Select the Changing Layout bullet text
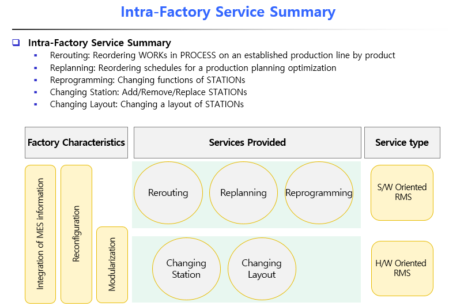 pyautogui.click(x=146, y=104)
